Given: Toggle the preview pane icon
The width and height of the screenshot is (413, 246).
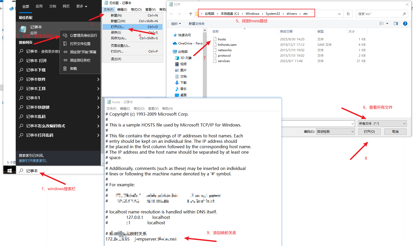Looking at the screenshot, I should 396,24.
